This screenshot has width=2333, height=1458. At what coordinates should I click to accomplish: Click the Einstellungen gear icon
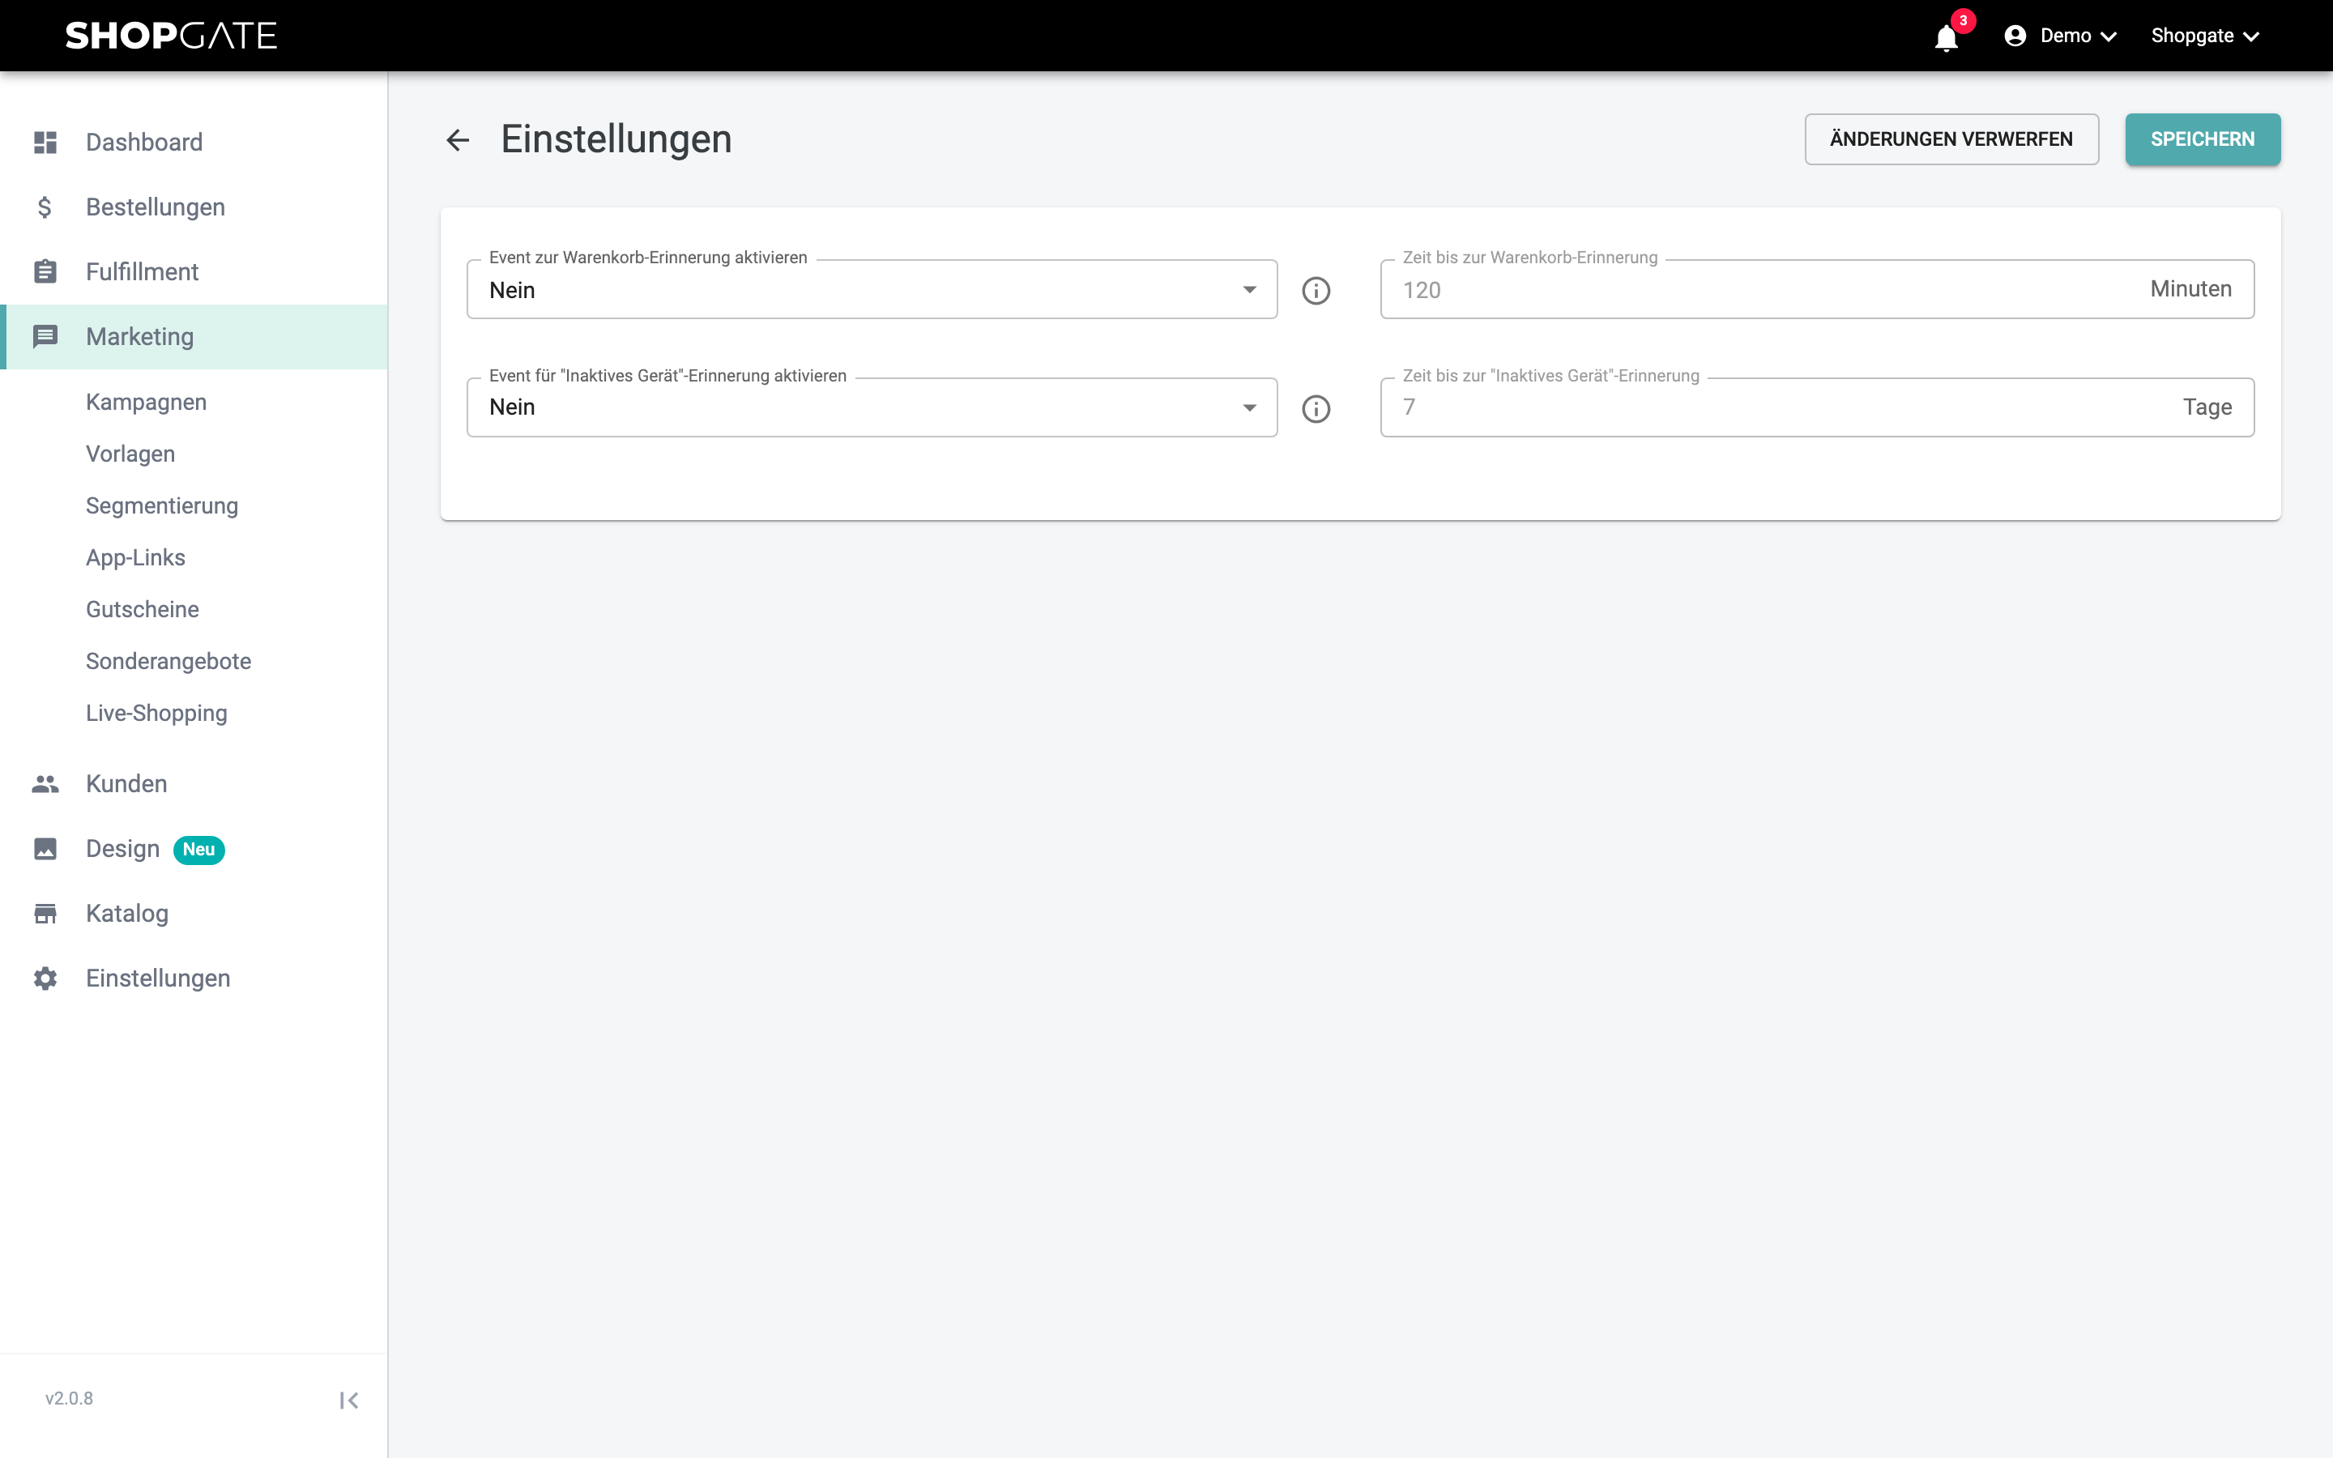pos(45,978)
